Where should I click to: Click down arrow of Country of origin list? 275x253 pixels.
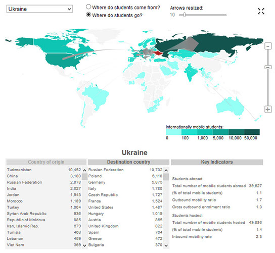(84, 245)
